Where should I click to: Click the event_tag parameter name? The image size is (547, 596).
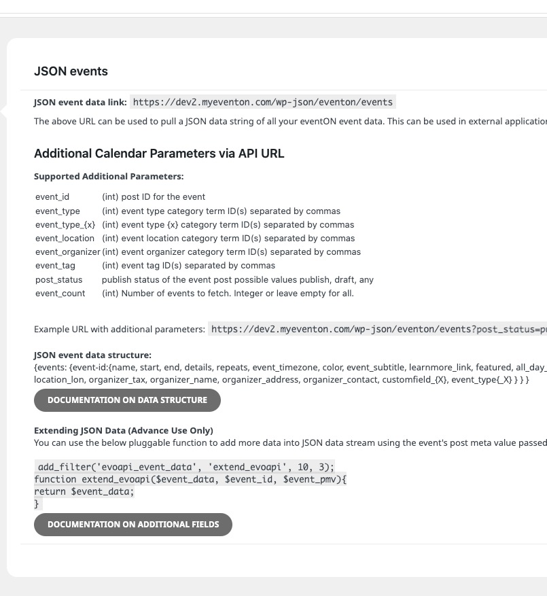[55, 266]
